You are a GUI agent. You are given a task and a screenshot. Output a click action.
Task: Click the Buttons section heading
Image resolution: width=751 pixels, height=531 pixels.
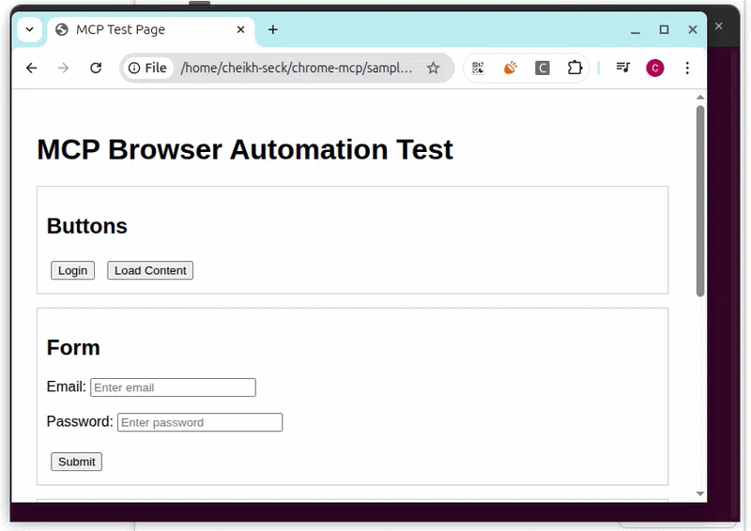click(x=87, y=226)
